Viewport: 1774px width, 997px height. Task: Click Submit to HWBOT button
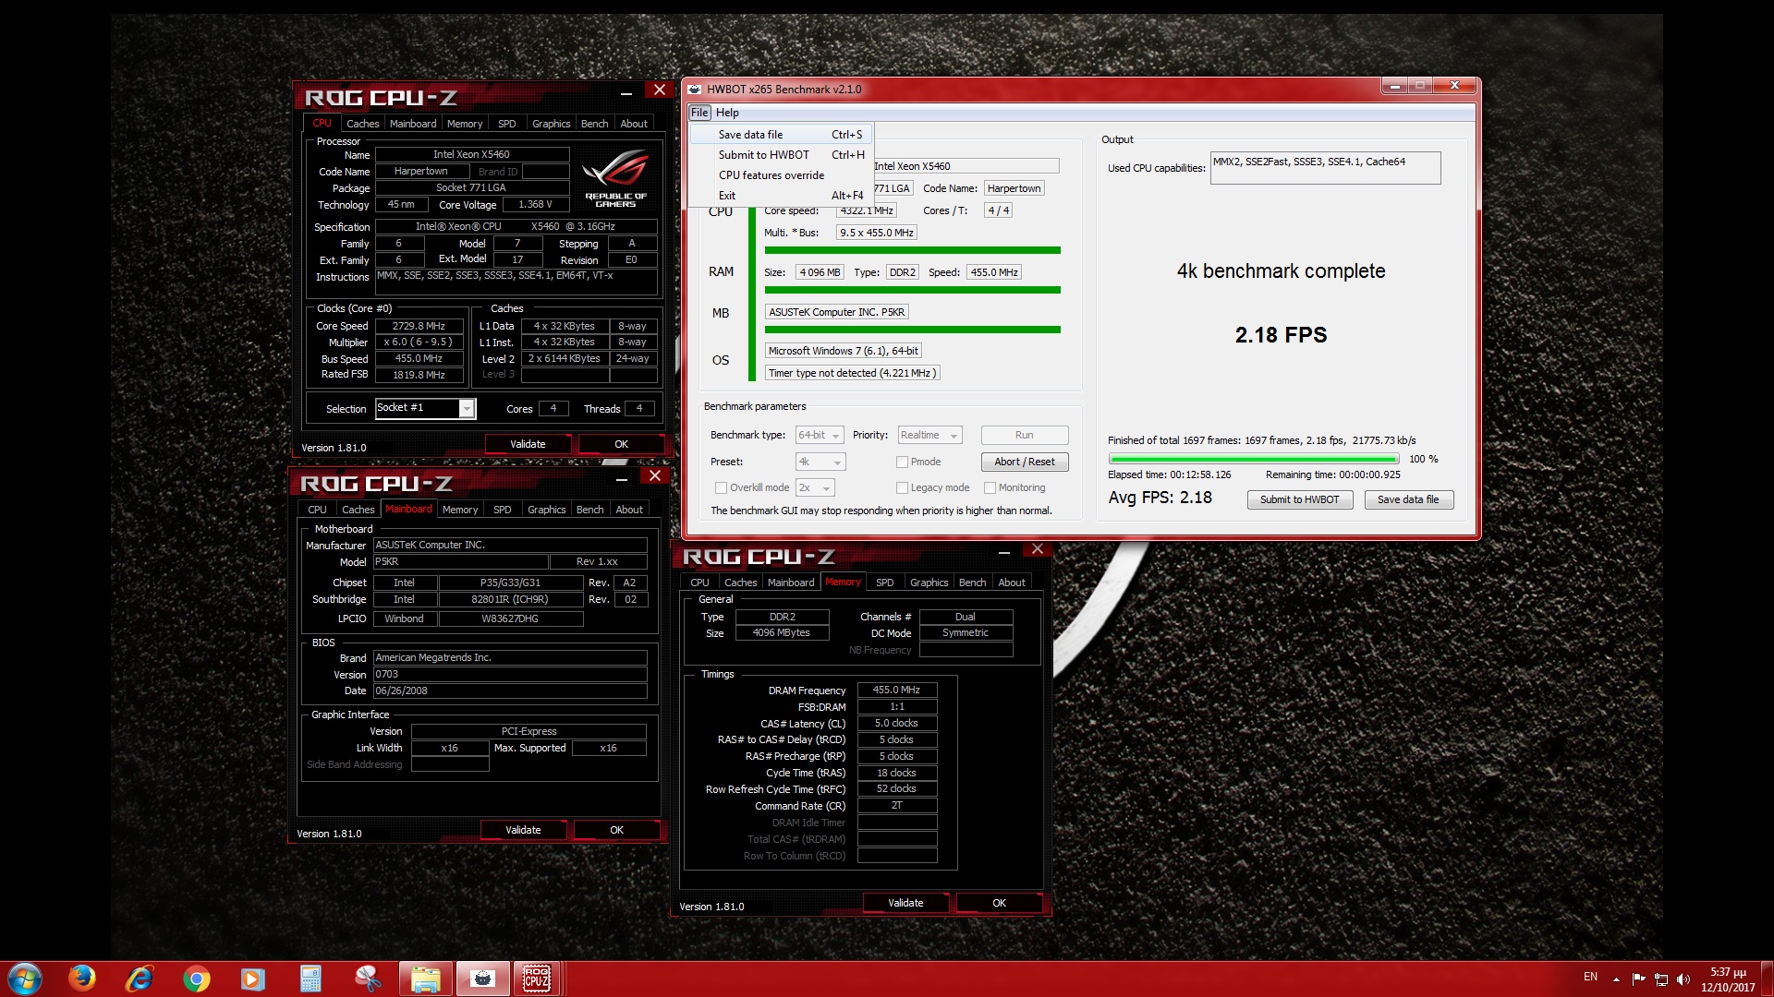[1299, 499]
